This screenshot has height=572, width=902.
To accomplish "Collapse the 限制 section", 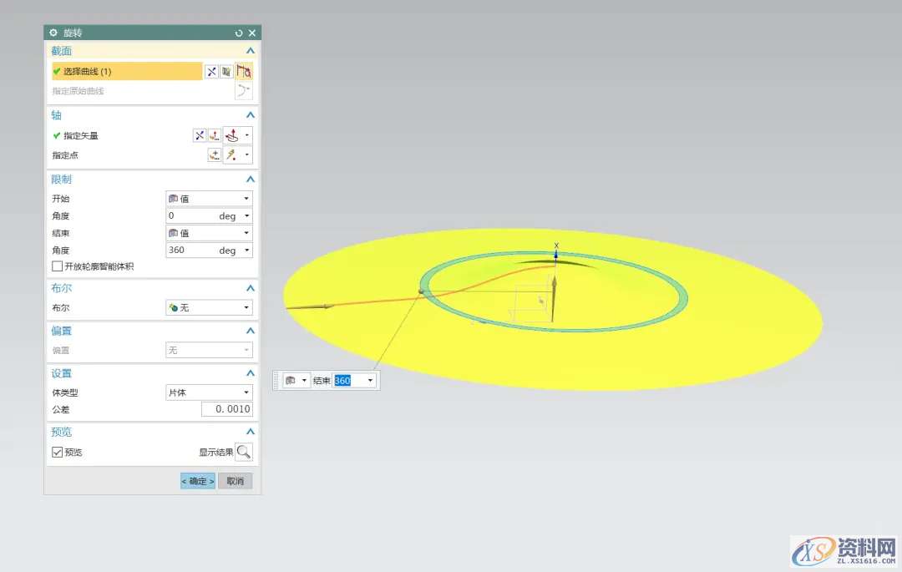I will tap(250, 180).
